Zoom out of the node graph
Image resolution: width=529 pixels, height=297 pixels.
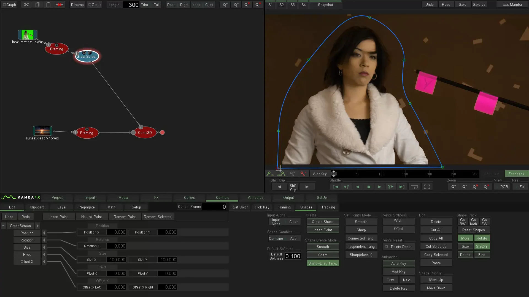click(x=236, y=5)
